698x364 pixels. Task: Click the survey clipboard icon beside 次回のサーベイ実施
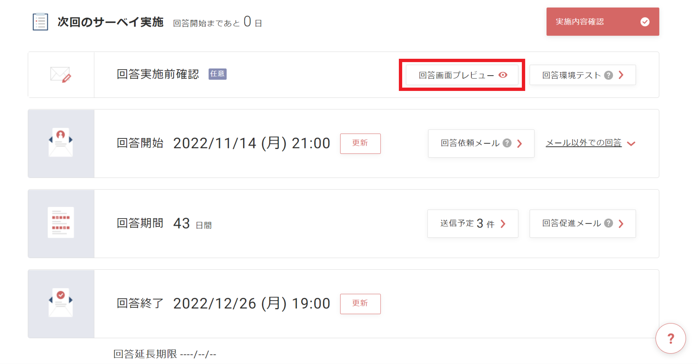click(x=40, y=22)
